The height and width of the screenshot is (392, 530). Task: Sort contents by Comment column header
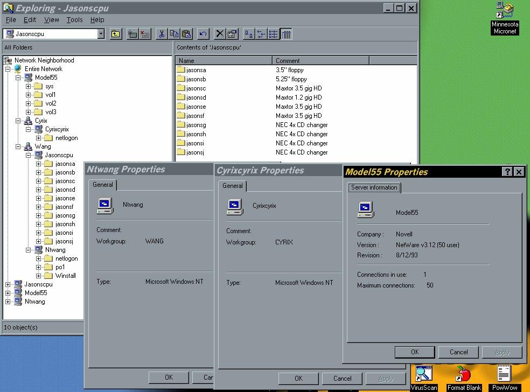point(321,61)
